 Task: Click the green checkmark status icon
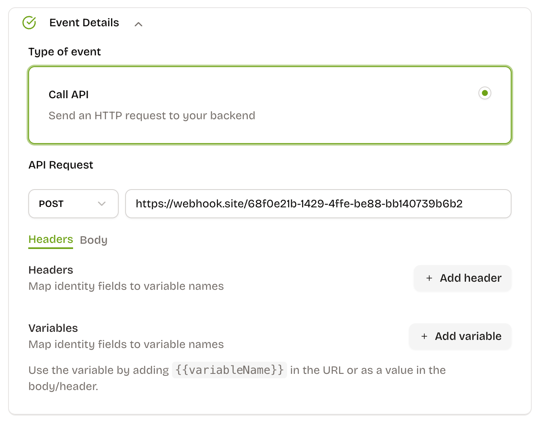pyautogui.click(x=29, y=23)
